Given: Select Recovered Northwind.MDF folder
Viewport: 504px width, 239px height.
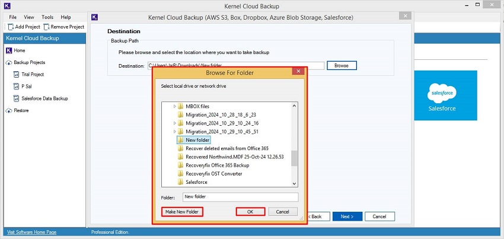Looking at the screenshot, I should click(x=235, y=157).
